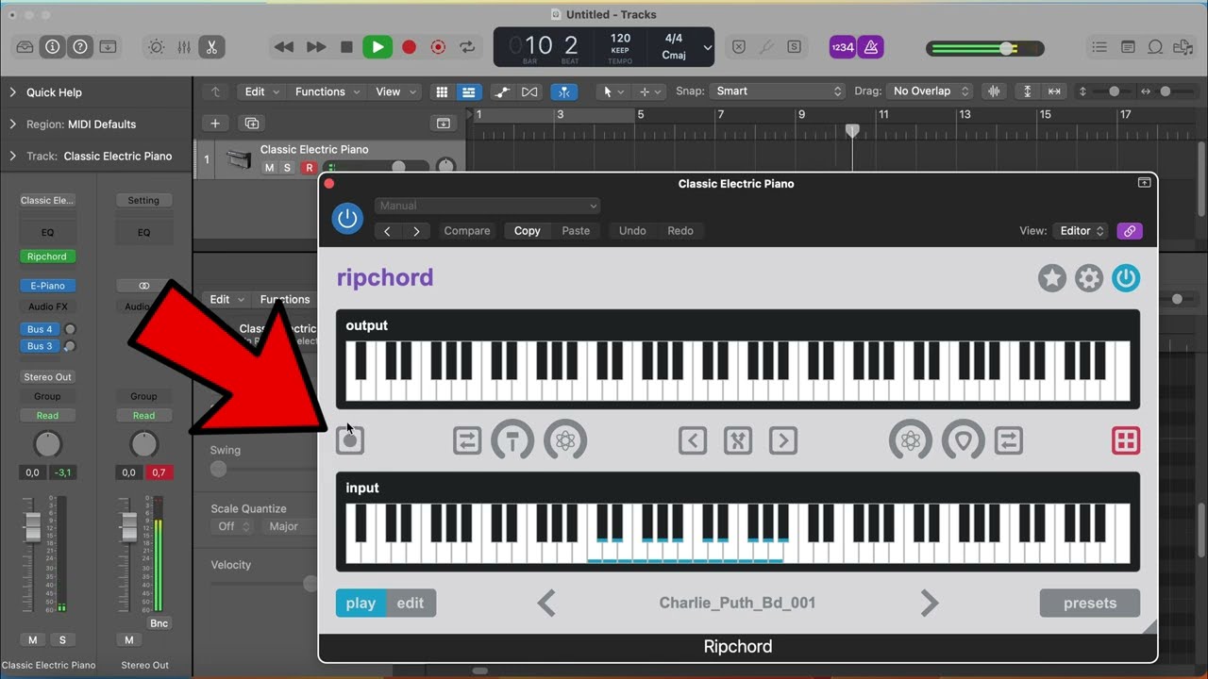Open the Editors scissors icon
The height and width of the screenshot is (679, 1208).
click(x=211, y=46)
